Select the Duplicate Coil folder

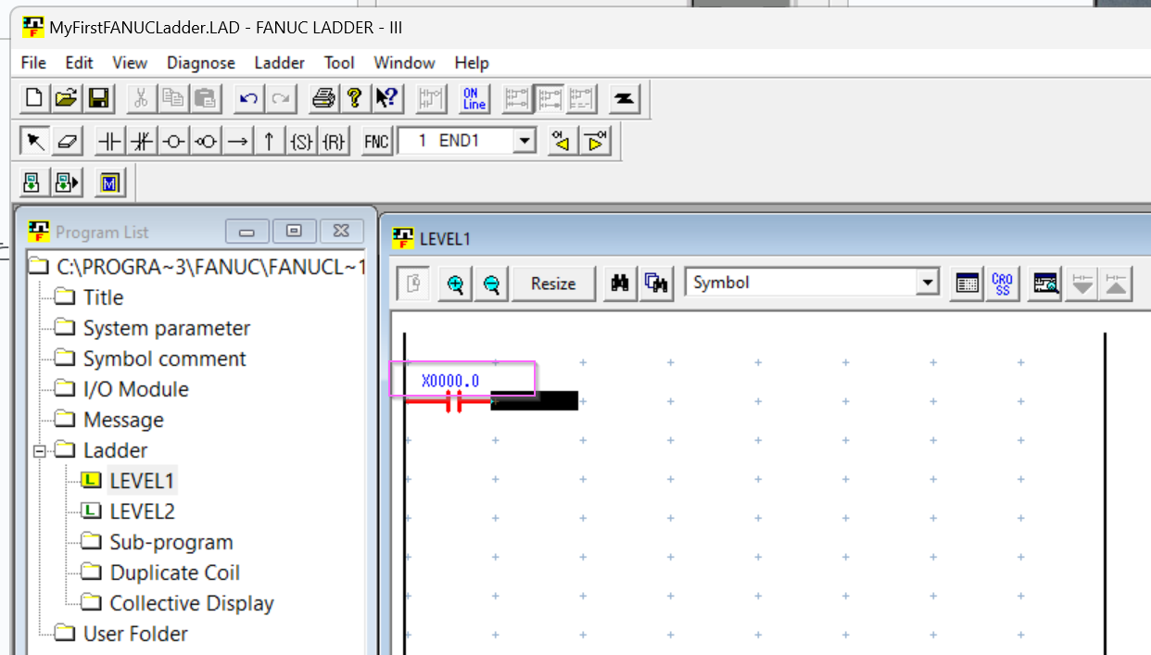(x=174, y=573)
